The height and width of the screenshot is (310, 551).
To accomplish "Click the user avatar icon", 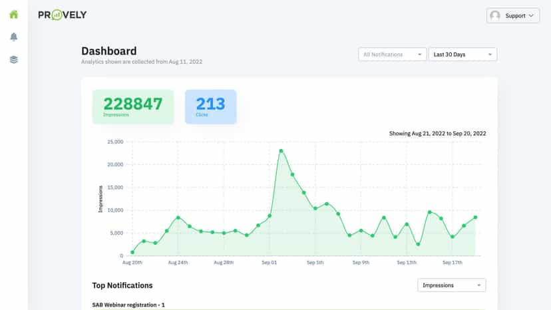I will (495, 16).
